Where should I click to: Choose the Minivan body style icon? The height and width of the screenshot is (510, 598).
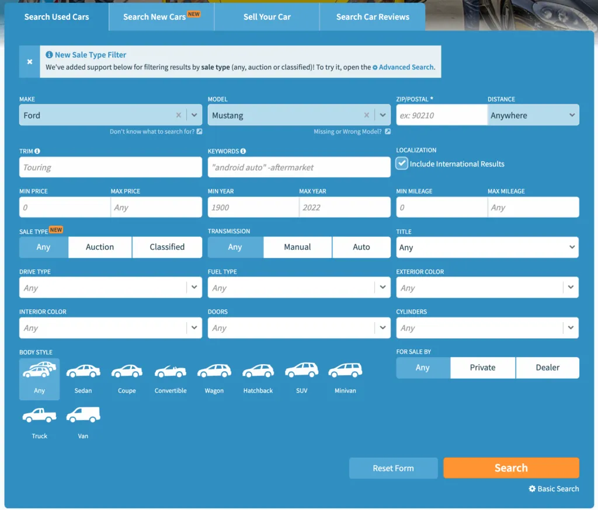pos(345,378)
